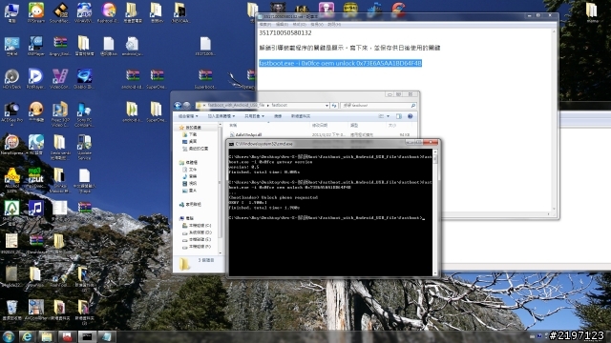The width and height of the screenshot is (611, 343).
Task: Toggle Explorer preview pane icon
Action: (x=399, y=116)
